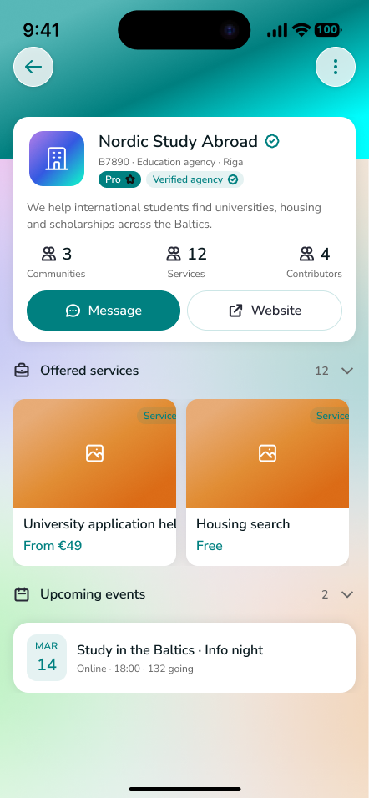369x798 pixels.
Task: Tap the calendar icon for Upcoming events
Action: point(22,594)
